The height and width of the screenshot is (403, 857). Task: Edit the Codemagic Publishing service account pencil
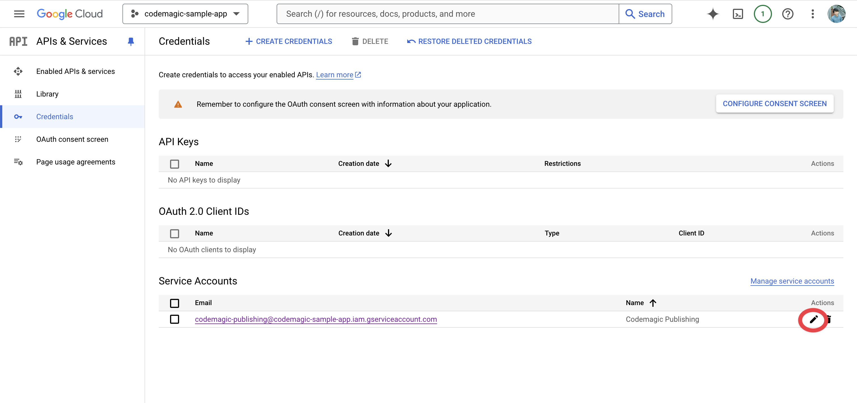click(x=813, y=319)
